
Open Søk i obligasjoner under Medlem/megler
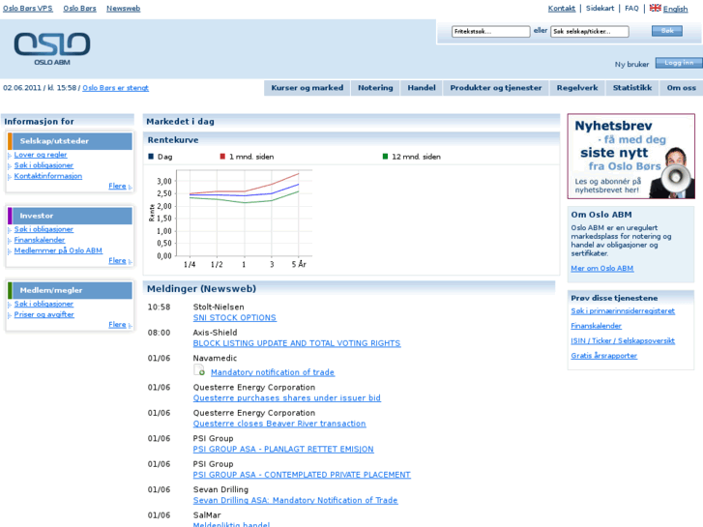tap(44, 304)
